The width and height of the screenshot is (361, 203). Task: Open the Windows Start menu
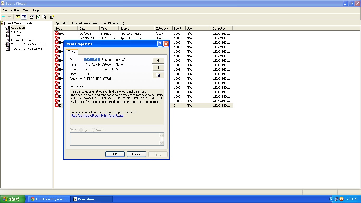pos(13,199)
